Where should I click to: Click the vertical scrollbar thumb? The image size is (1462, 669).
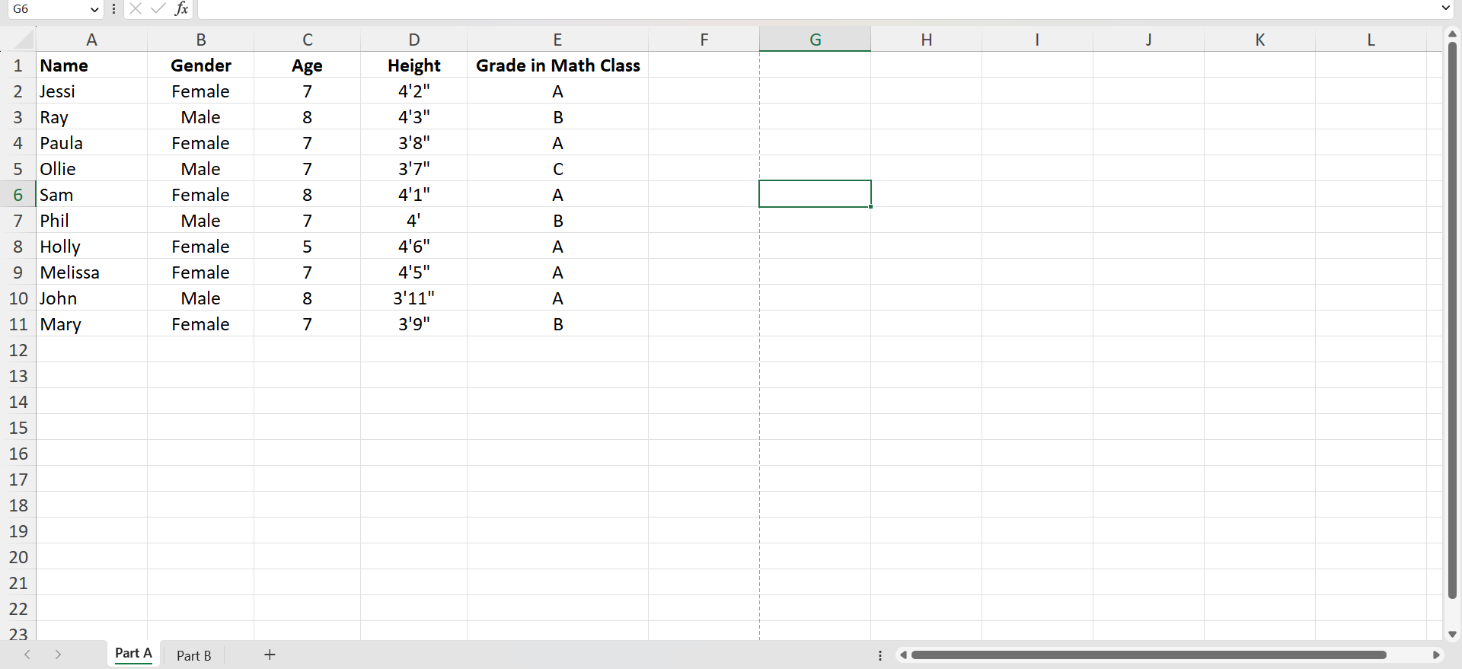click(x=1452, y=320)
